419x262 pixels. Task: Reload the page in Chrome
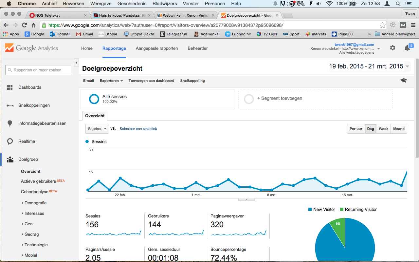pos(24,25)
